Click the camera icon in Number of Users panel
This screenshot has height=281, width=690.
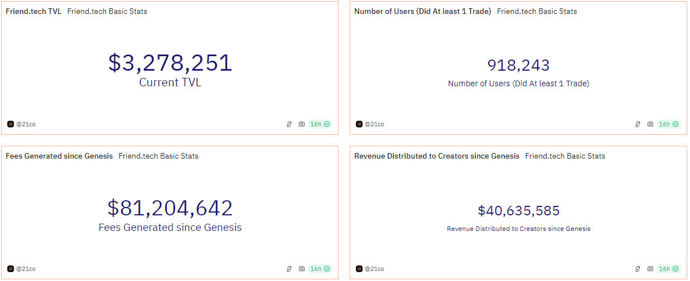(x=650, y=124)
